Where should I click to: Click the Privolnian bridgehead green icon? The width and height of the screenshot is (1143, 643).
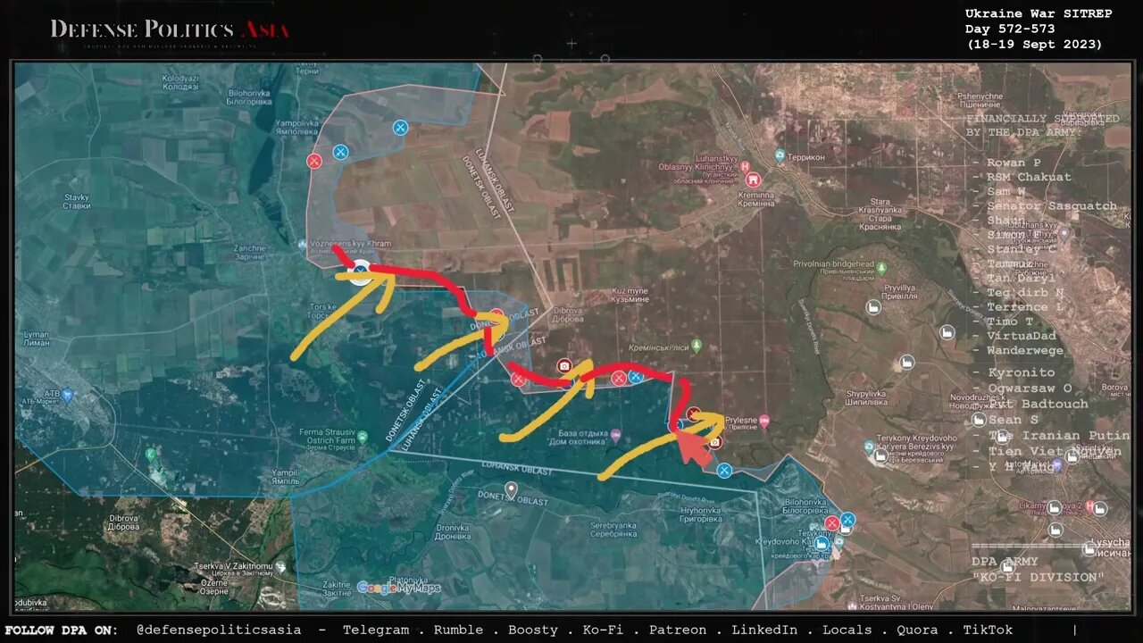[882, 267]
